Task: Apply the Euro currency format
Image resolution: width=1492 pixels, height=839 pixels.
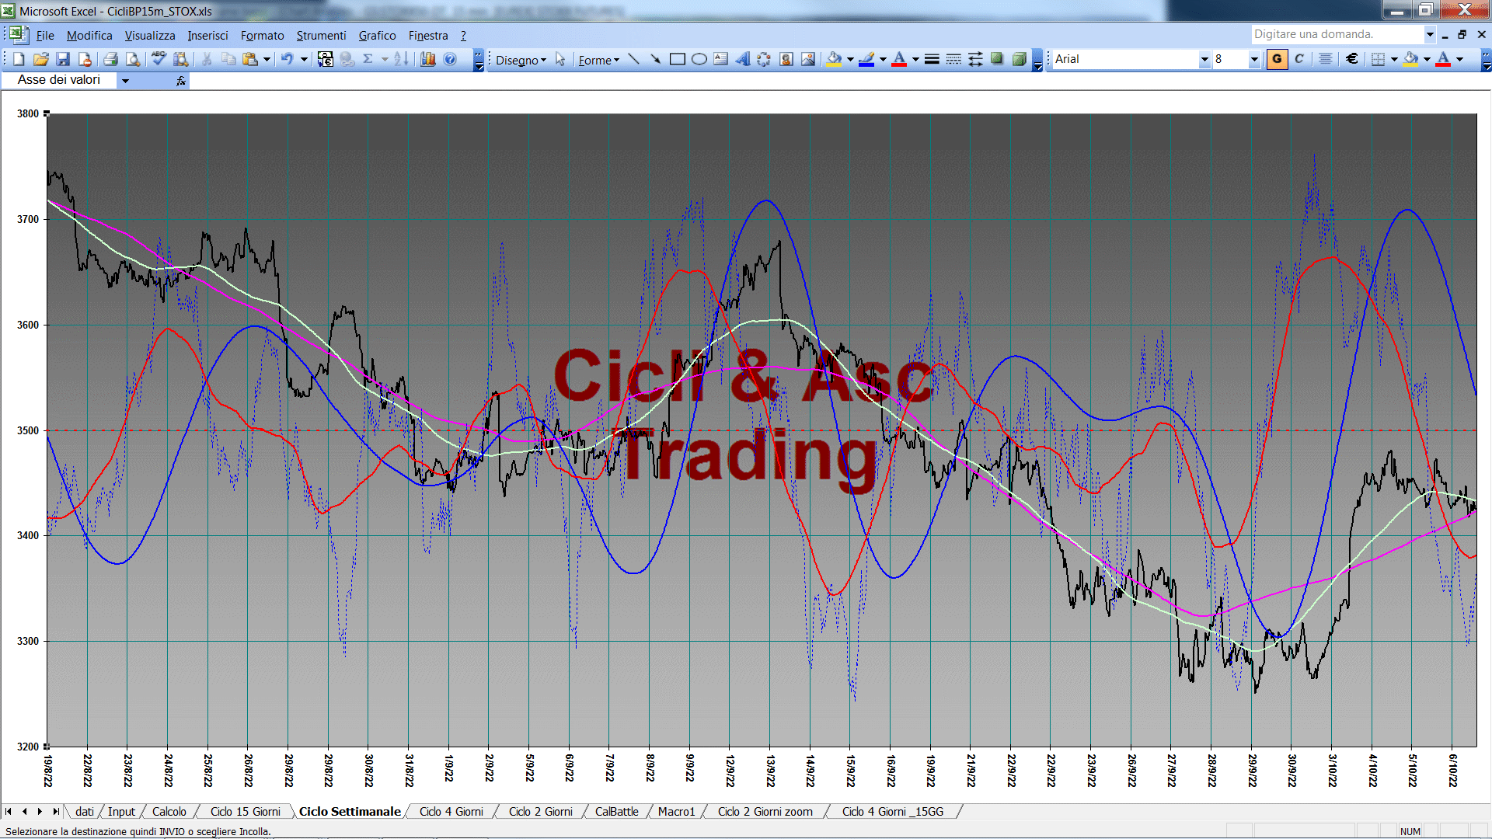Action: [x=1352, y=59]
